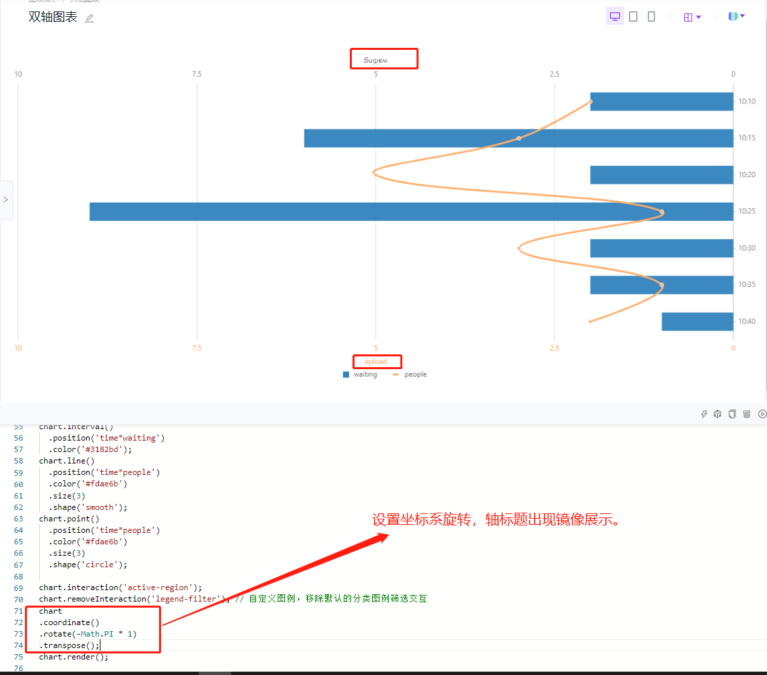Toggle the people legend item
The image size is (767, 675).
[x=409, y=375]
